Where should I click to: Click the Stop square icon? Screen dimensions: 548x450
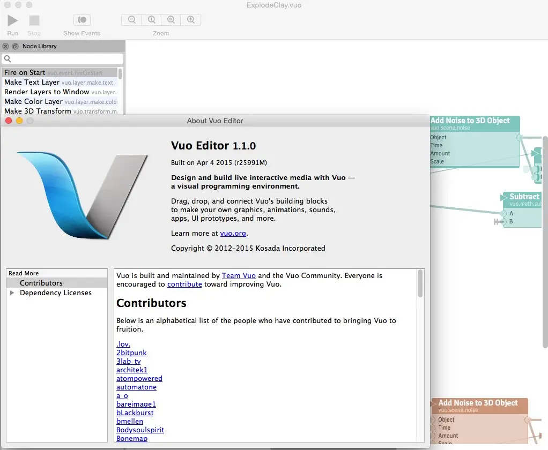(34, 20)
